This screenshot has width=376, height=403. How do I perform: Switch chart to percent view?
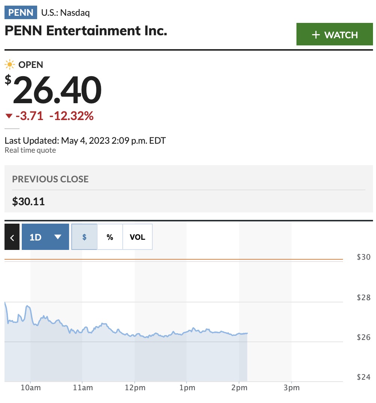(x=110, y=237)
